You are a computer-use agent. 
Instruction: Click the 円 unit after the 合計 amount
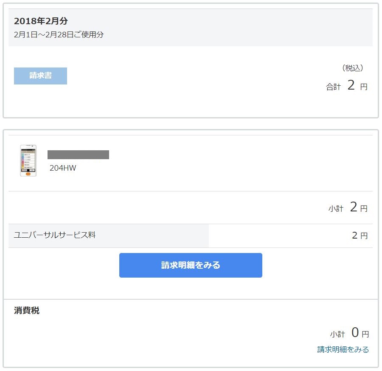[x=364, y=87]
